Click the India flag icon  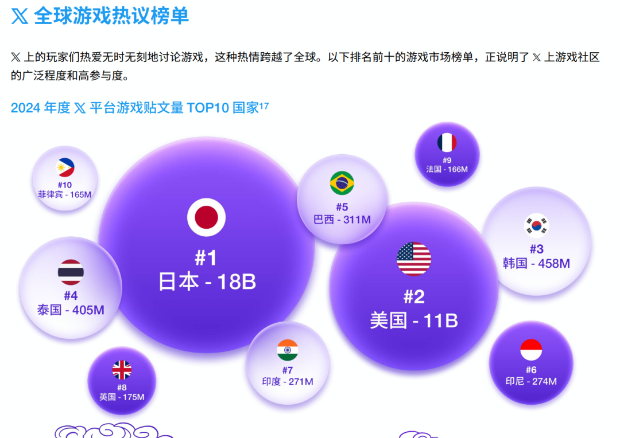coord(288,350)
